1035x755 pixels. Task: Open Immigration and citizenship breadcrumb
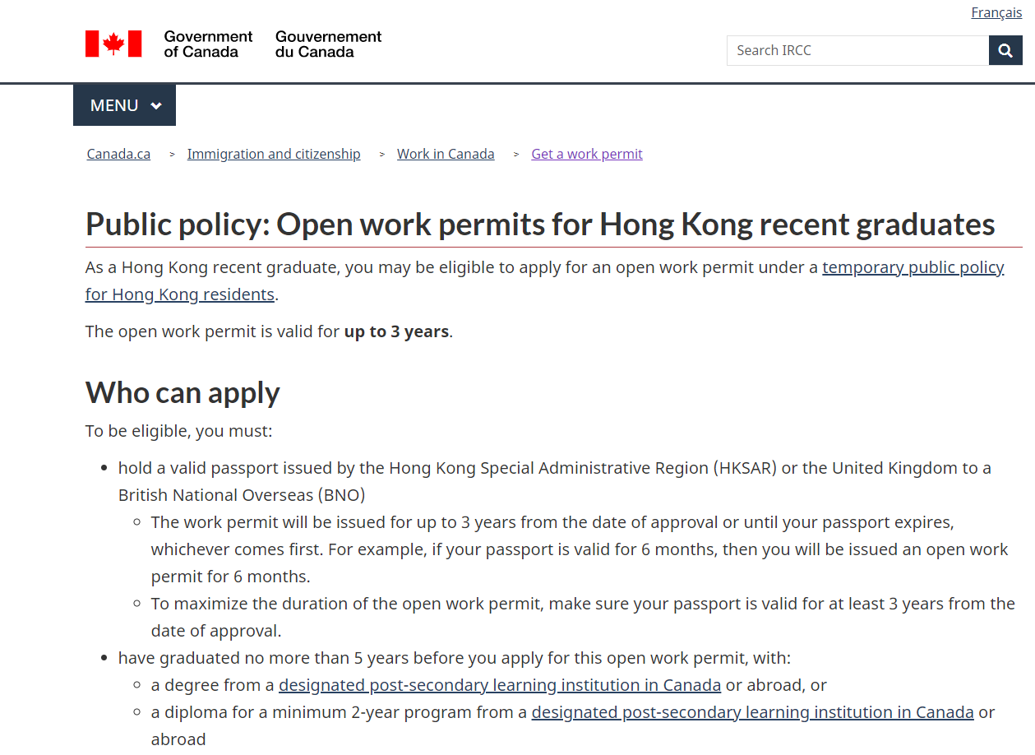coord(274,154)
